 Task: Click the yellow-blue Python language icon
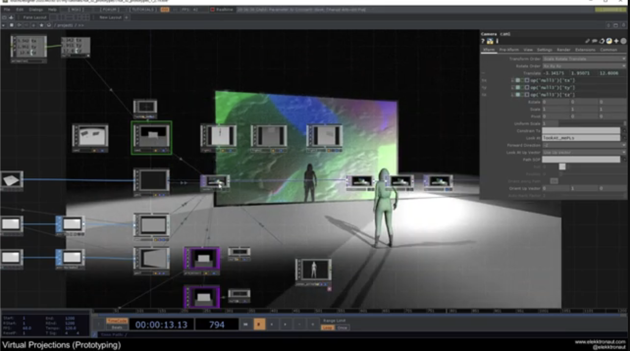[609, 41]
